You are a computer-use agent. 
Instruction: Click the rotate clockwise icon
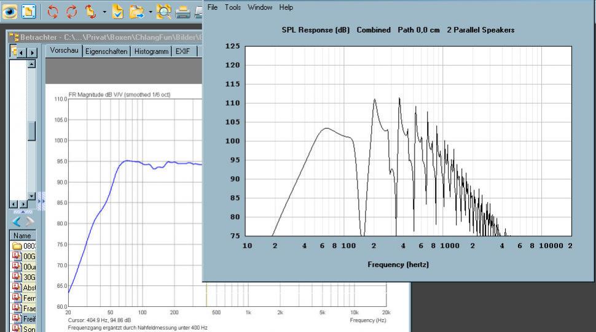click(71, 12)
